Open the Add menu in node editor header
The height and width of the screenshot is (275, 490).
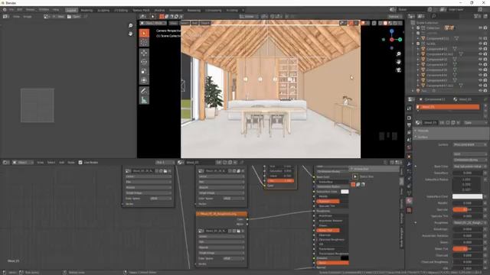click(x=61, y=163)
